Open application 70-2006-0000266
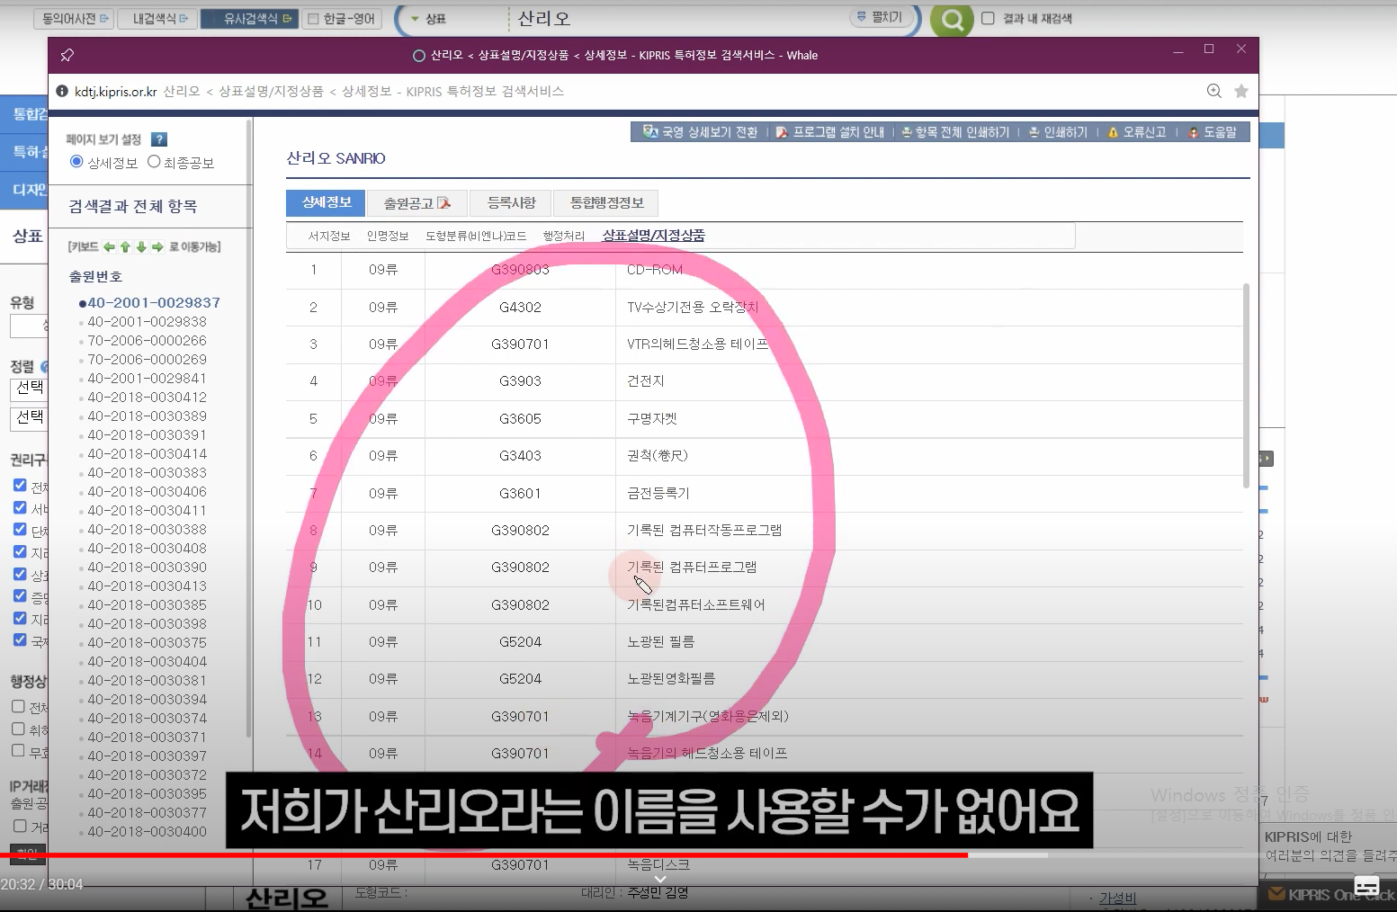 click(x=148, y=341)
